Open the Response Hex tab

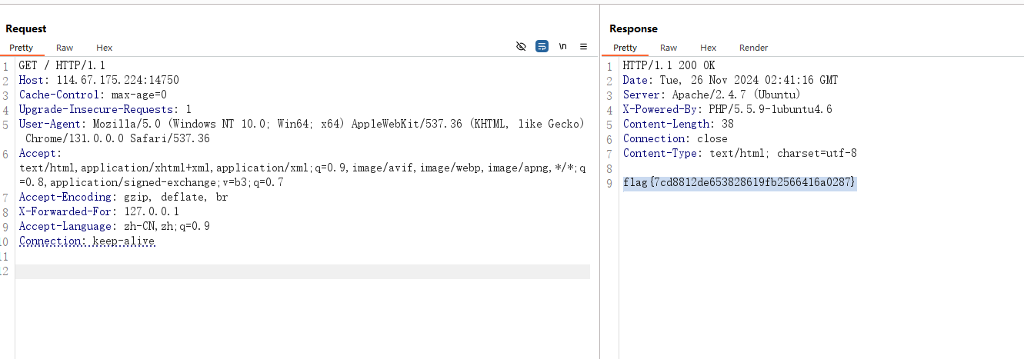(x=708, y=48)
